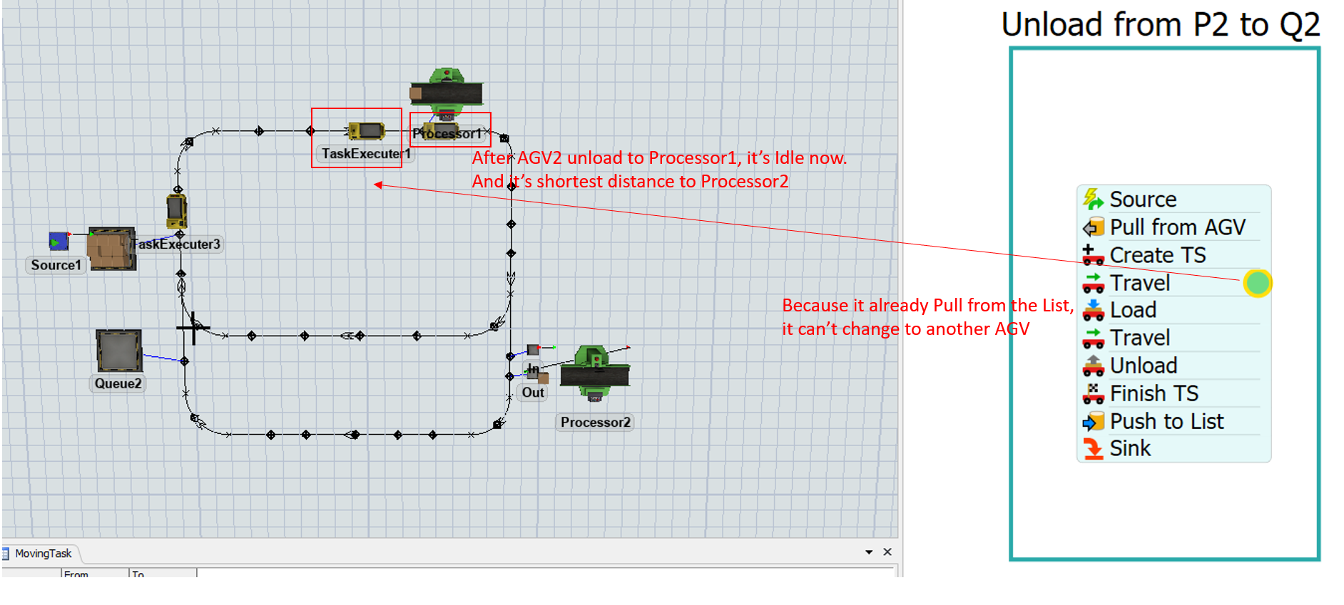
Task: Select the Queue2 object in model
Action: (x=118, y=350)
